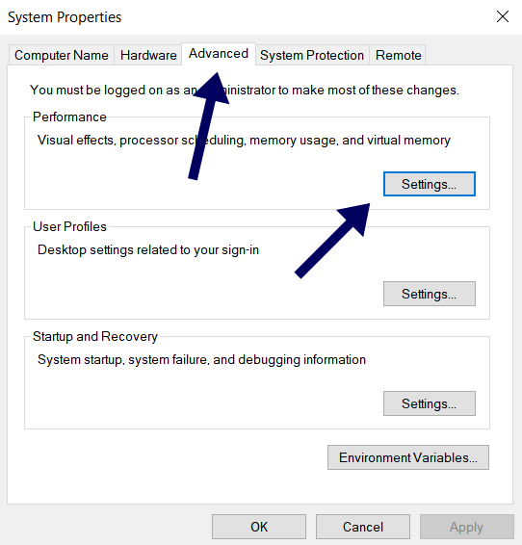Screen dimensions: 522x545
Task: Click the User Profiles group label
Action: [x=69, y=226]
